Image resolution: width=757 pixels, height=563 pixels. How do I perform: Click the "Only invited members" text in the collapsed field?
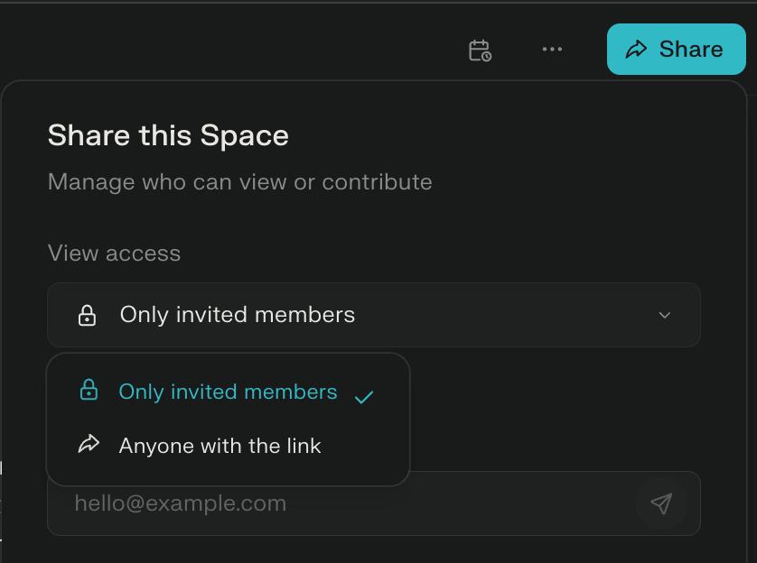[238, 315]
